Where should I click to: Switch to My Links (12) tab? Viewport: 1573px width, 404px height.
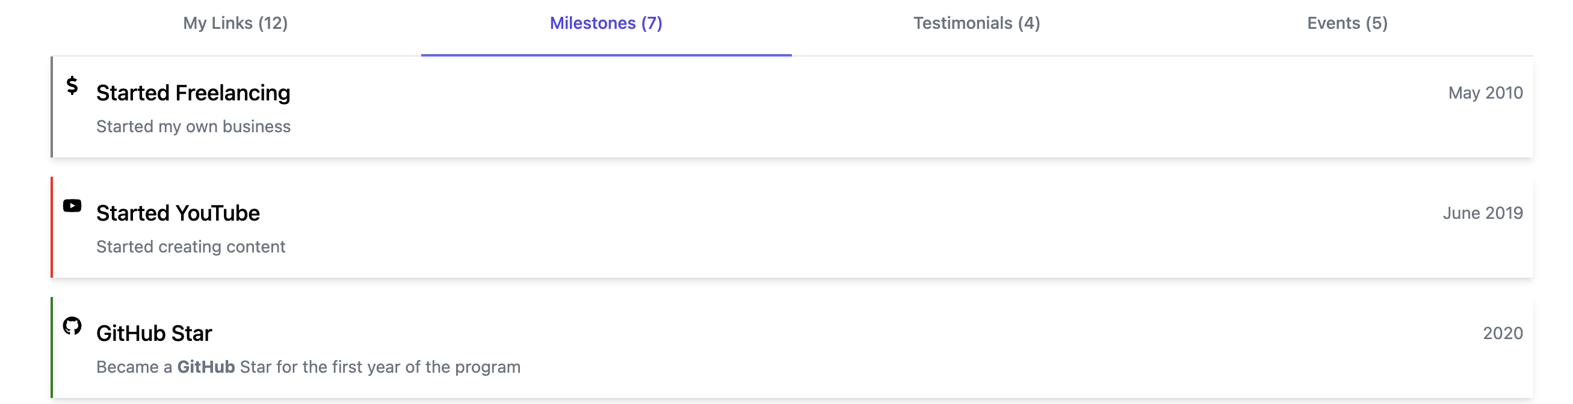(x=235, y=23)
